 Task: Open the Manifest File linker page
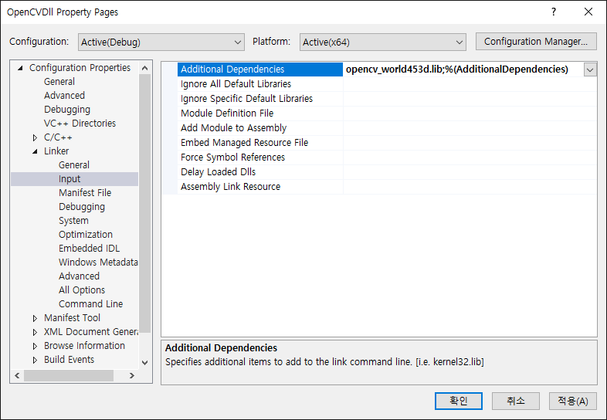tap(85, 193)
